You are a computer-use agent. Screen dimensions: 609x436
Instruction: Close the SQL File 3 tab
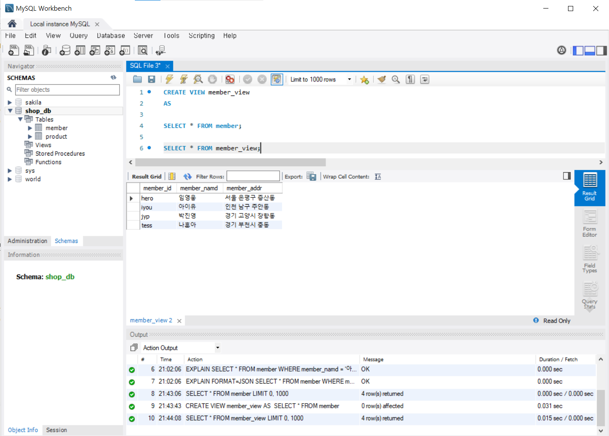[x=168, y=66]
